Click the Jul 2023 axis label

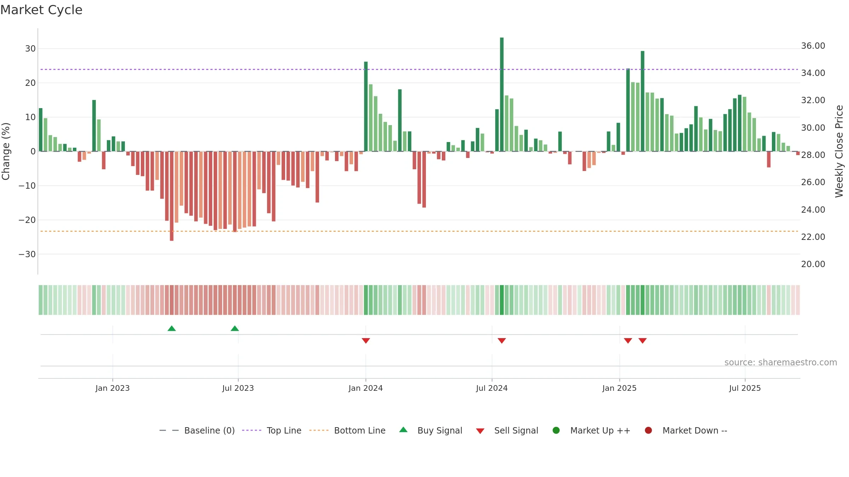click(238, 388)
